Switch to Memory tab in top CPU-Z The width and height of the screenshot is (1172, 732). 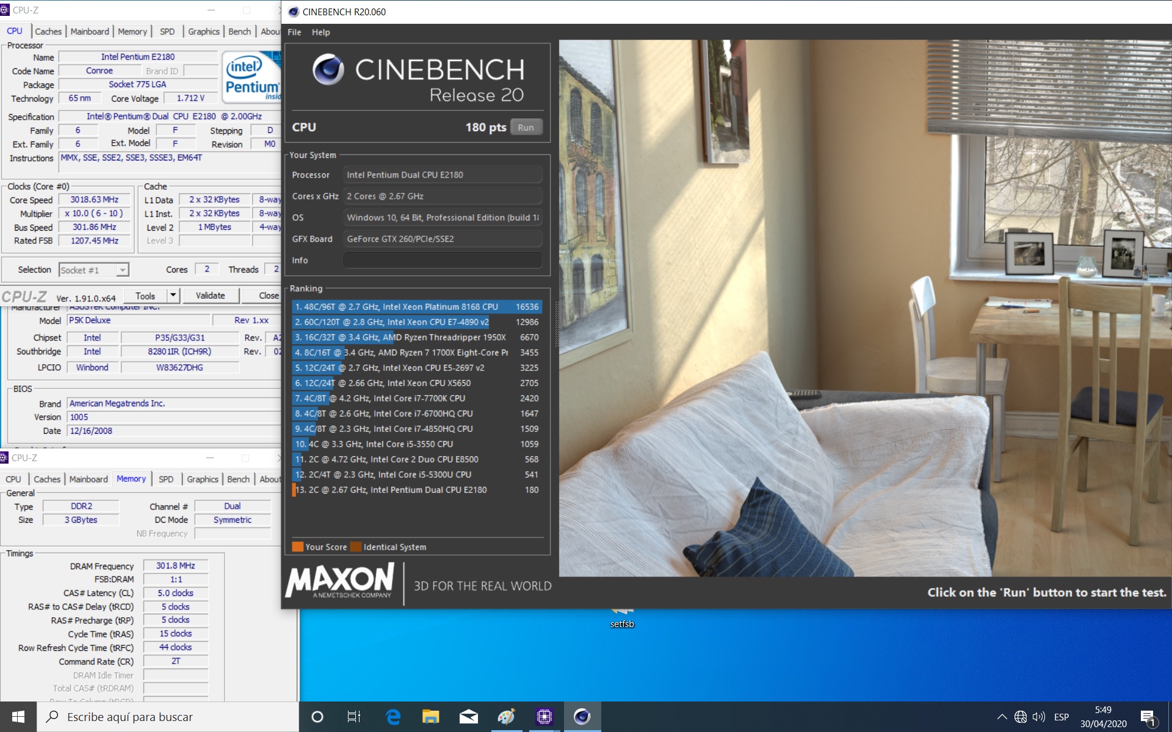(132, 31)
